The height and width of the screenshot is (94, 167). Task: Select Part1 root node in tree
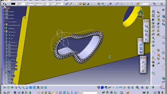(8, 8)
